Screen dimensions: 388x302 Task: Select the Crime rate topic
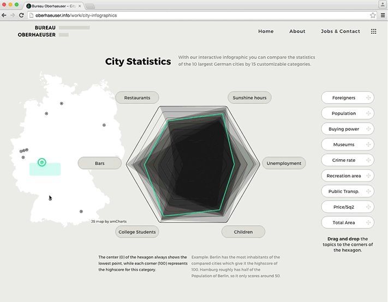pos(348,160)
